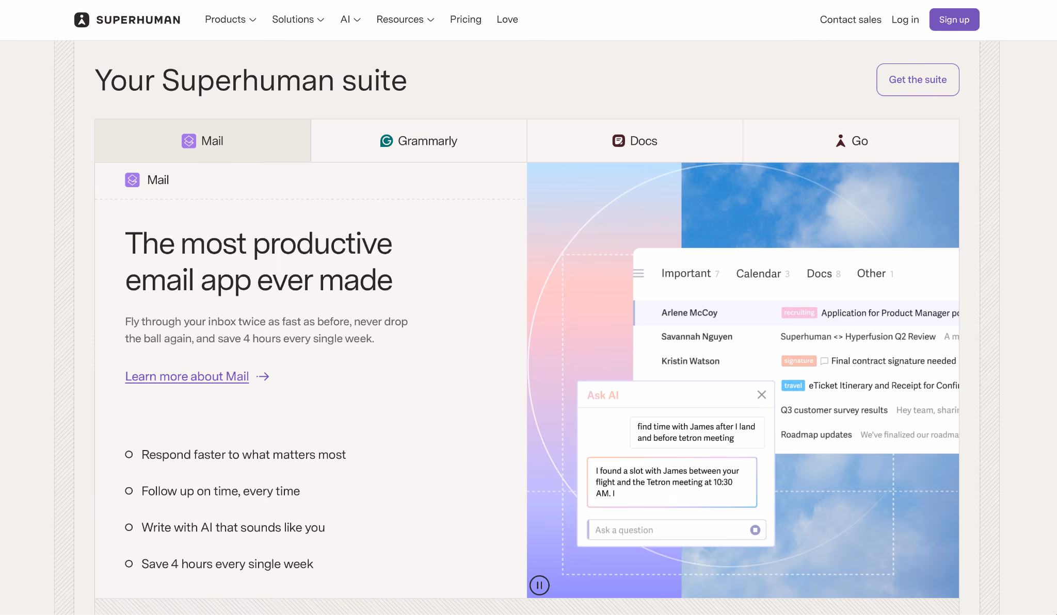Click the Ask a question input field
This screenshot has height=615, width=1057.
pyautogui.click(x=677, y=530)
